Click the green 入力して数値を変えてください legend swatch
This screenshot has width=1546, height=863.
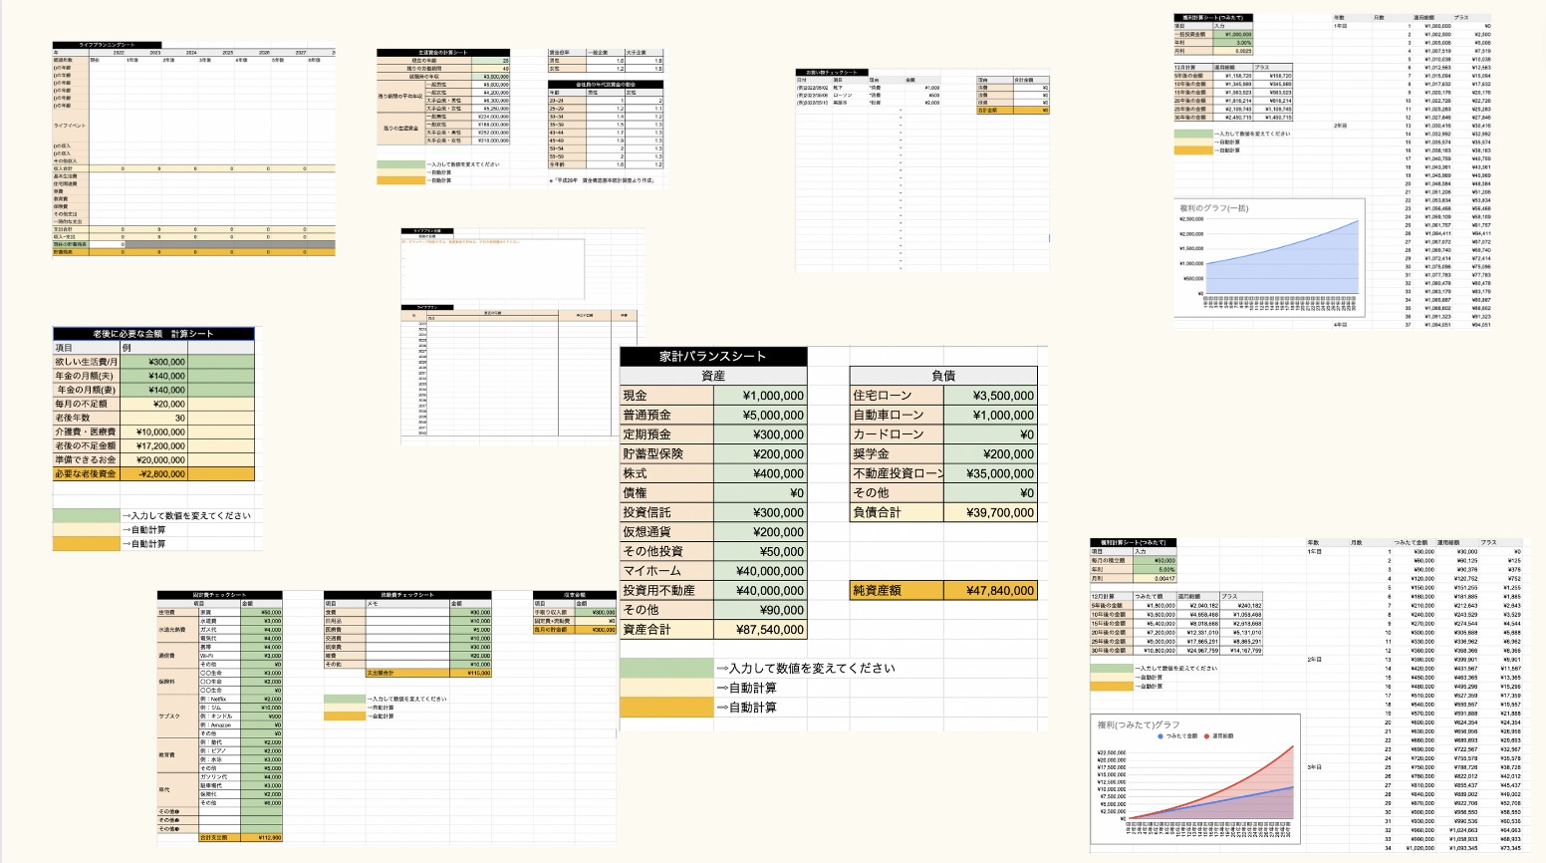(x=665, y=668)
